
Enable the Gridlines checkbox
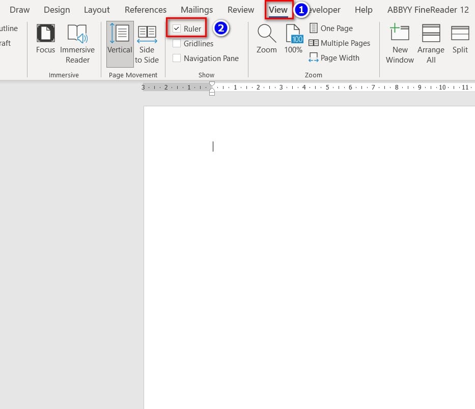pos(177,43)
